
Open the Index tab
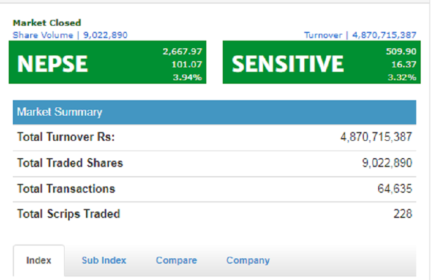click(x=39, y=260)
